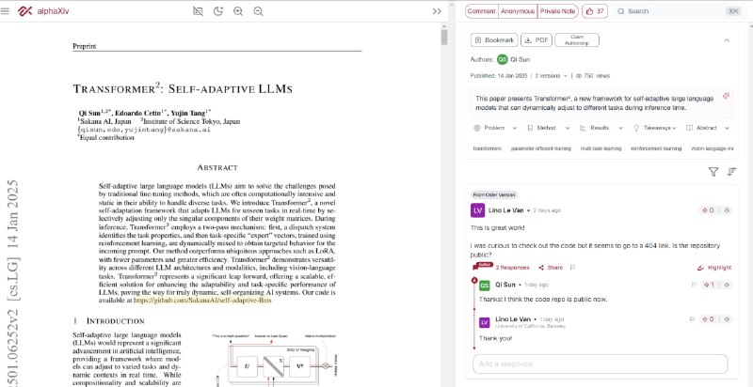Click the Add a response field
The image size is (753, 387).
click(x=600, y=364)
